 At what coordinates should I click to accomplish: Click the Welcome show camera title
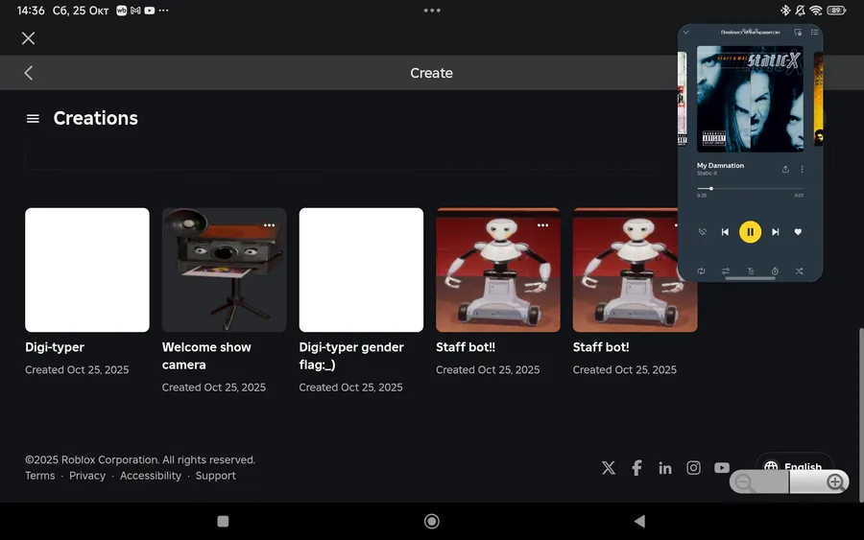[206, 356]
